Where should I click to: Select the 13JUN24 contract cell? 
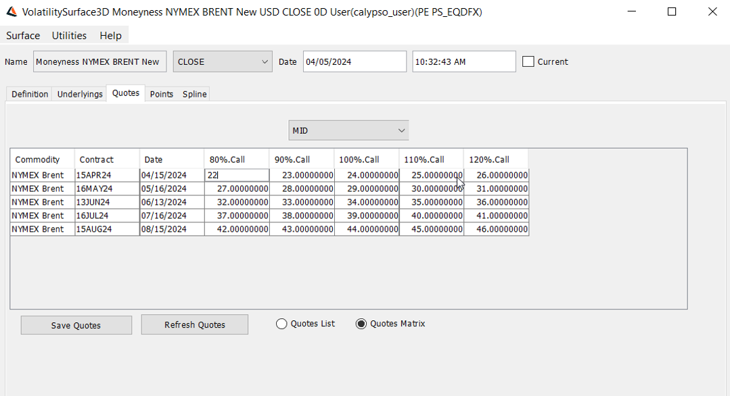107,202
